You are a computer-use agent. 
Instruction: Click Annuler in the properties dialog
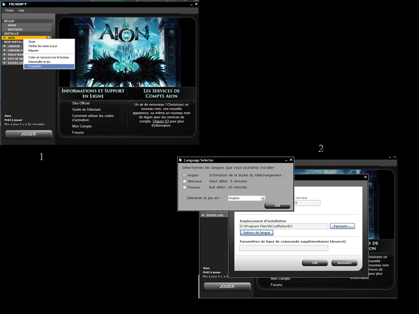tap(345, 263)
